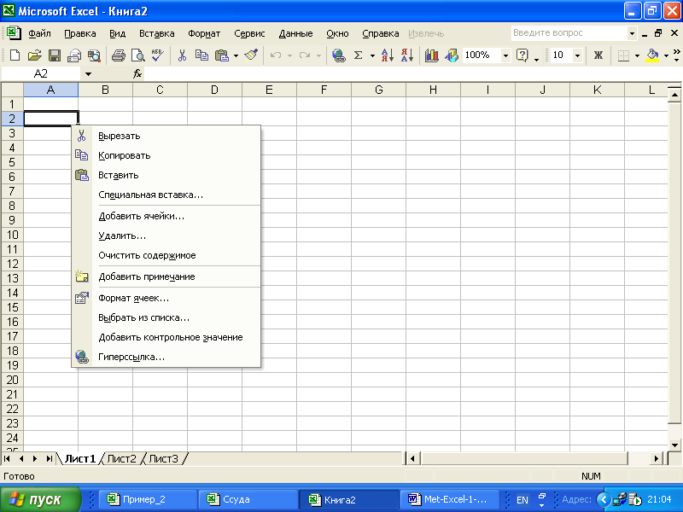Click the Help question mark icon

click(x=522, y=55)
